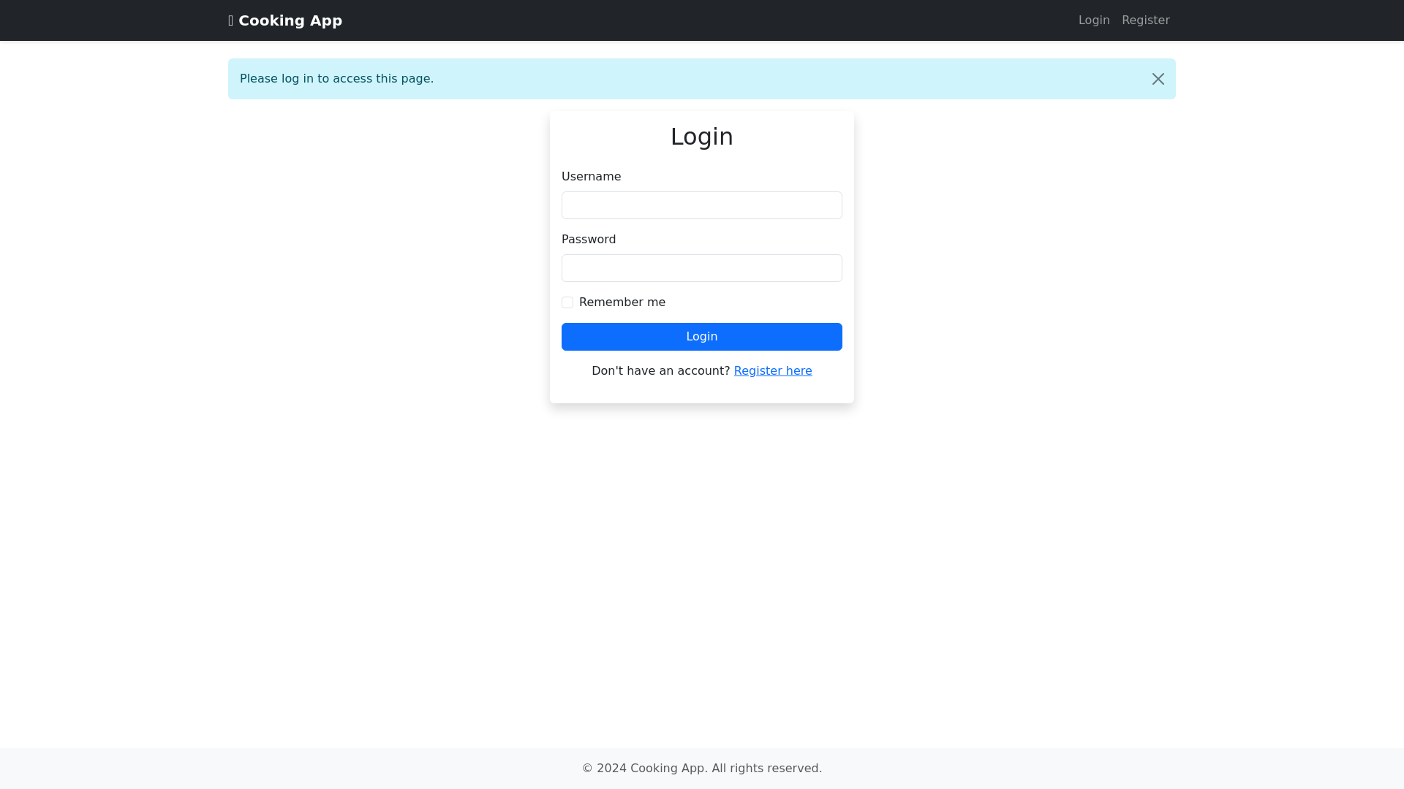Click the 'Remember me' label text
This screenshot has width=1404, height=789.
click(622, 302)
